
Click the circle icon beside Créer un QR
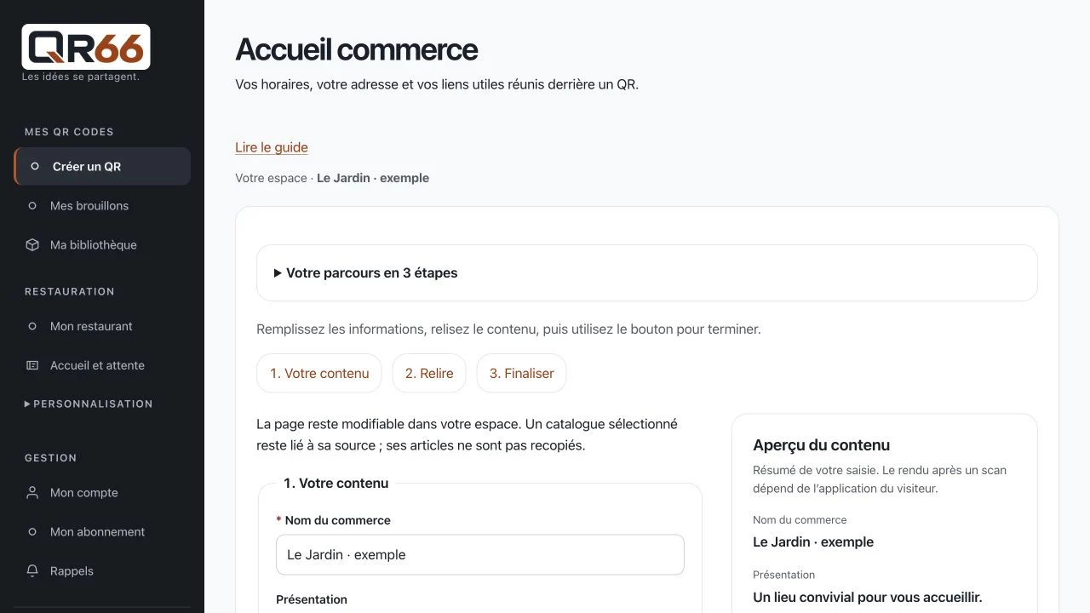click(35, 167)
